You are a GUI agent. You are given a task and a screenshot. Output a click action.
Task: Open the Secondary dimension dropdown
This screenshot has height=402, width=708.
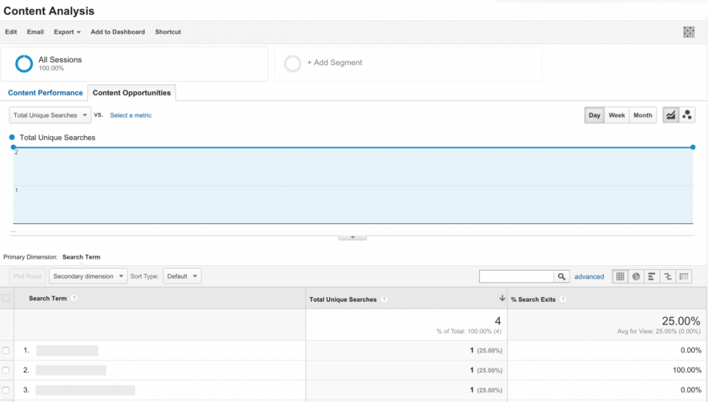[88, 276]
